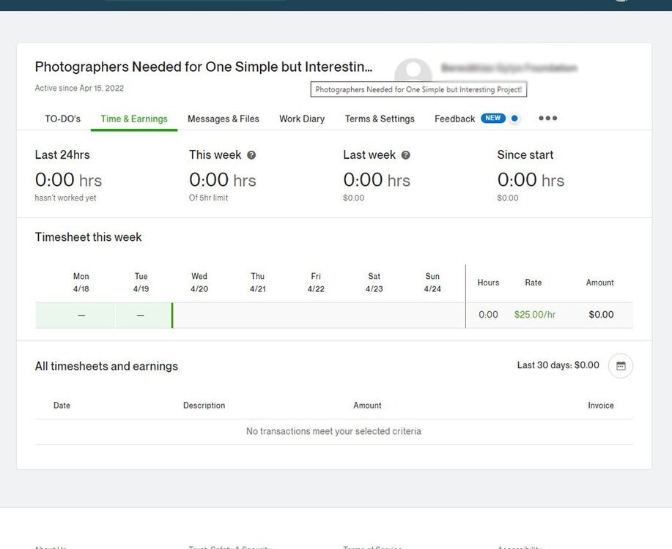Click the Wed 4/20 day header

coord(199,283)
